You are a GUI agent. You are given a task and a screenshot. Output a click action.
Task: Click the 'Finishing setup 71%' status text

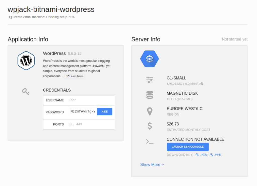pyautogui.click(x=60, y=17)
